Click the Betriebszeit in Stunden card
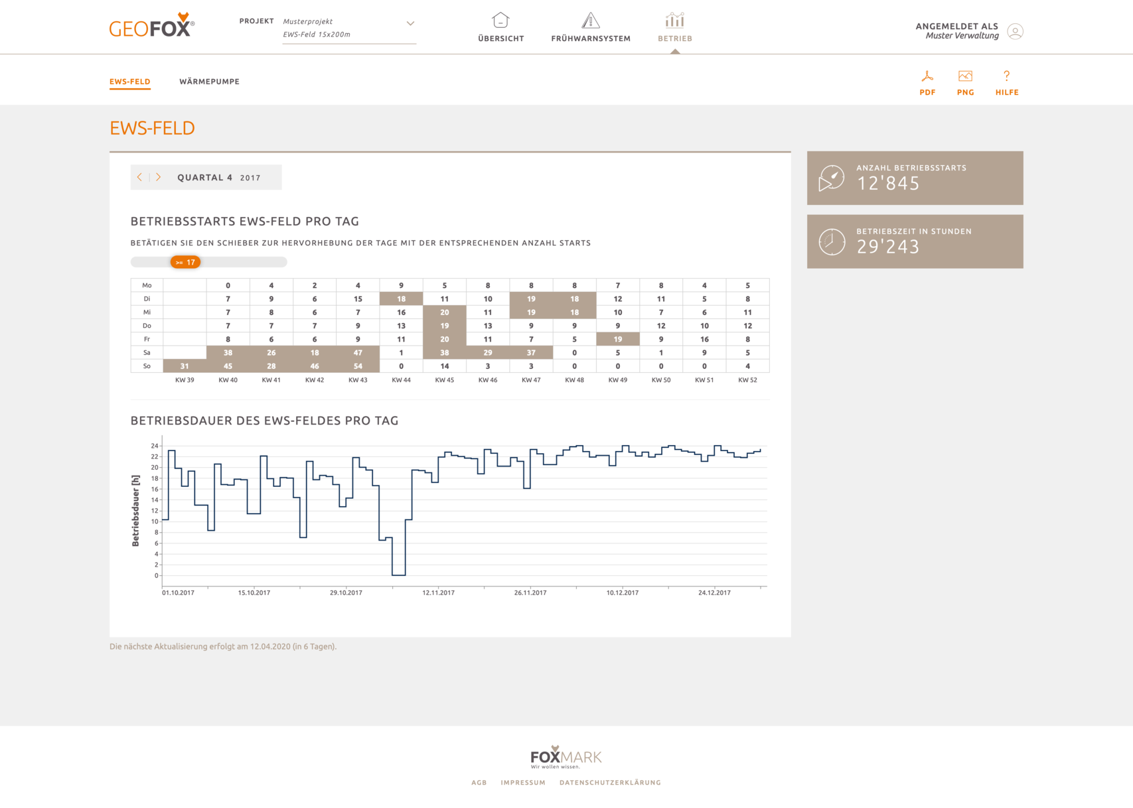This screenshot has width=1133, height=808. point(915,241)
